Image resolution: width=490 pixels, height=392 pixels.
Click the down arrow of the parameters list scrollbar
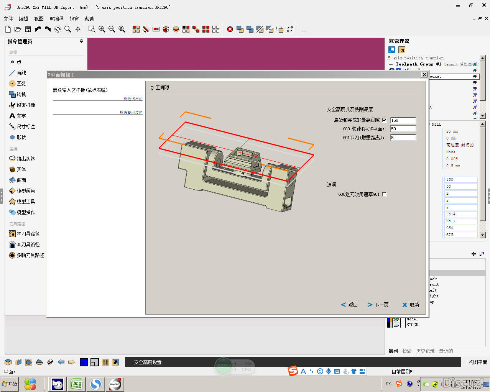pos(483,235)
